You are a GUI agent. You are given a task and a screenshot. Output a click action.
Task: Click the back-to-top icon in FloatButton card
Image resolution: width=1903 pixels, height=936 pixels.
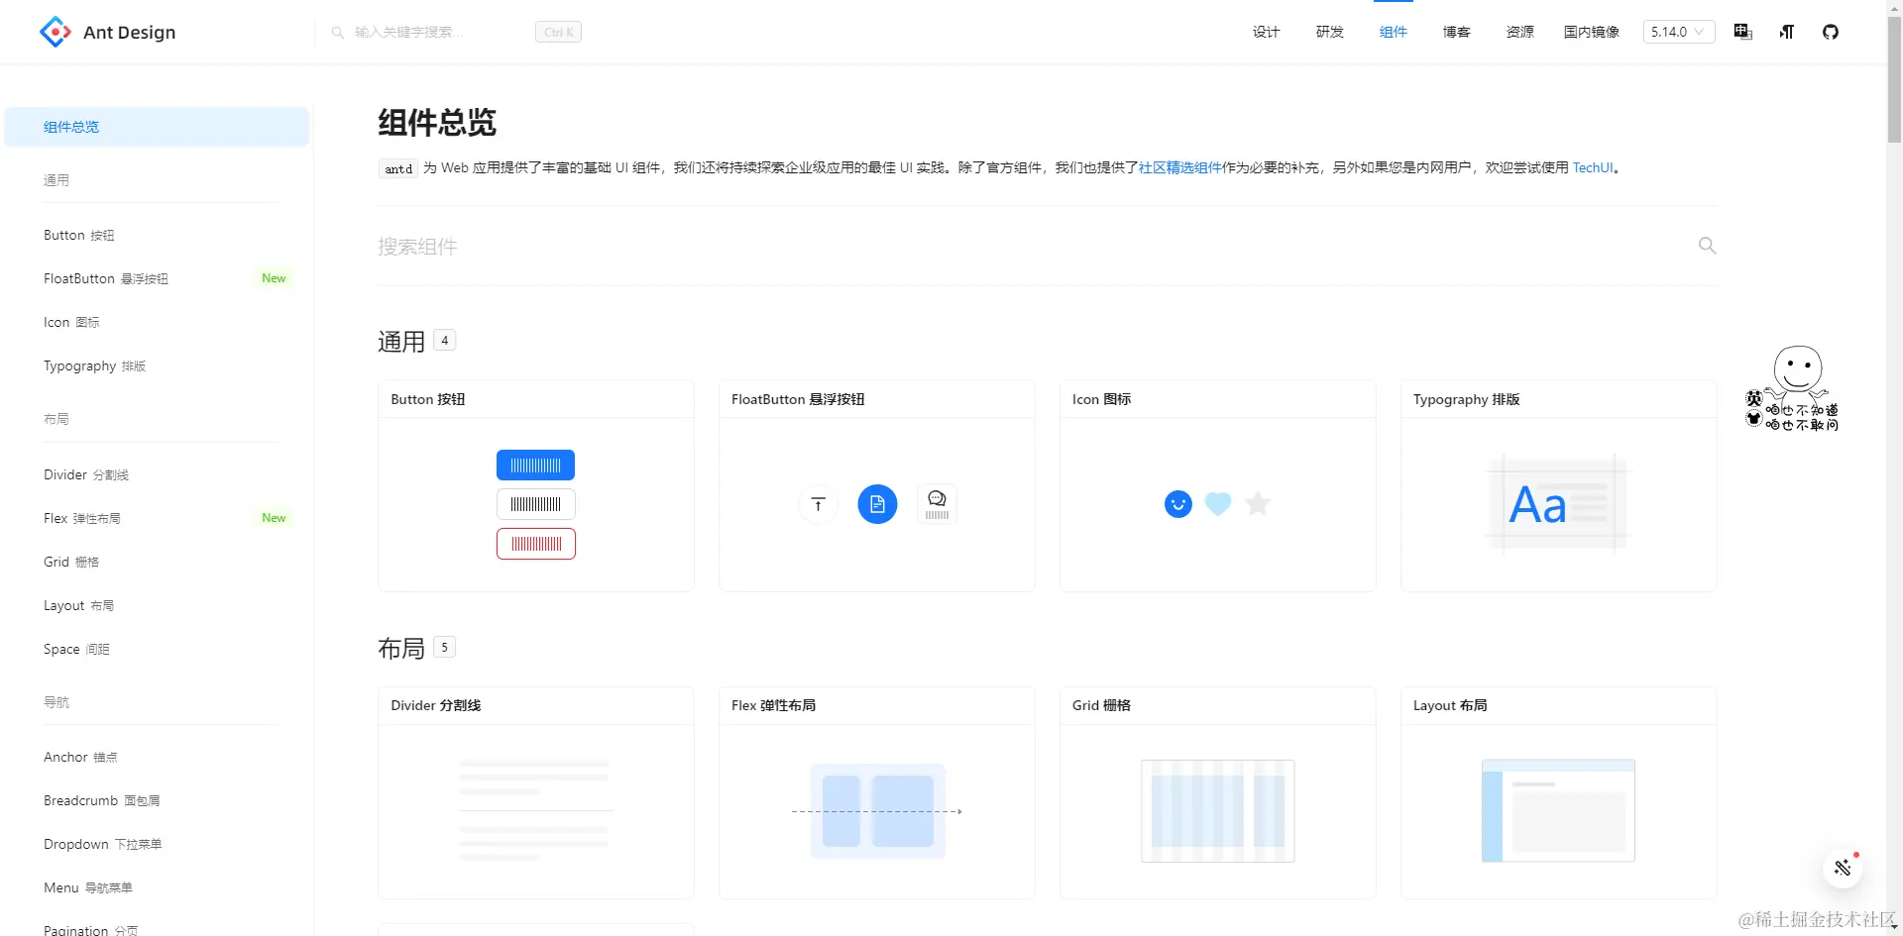tap(818, 504)
